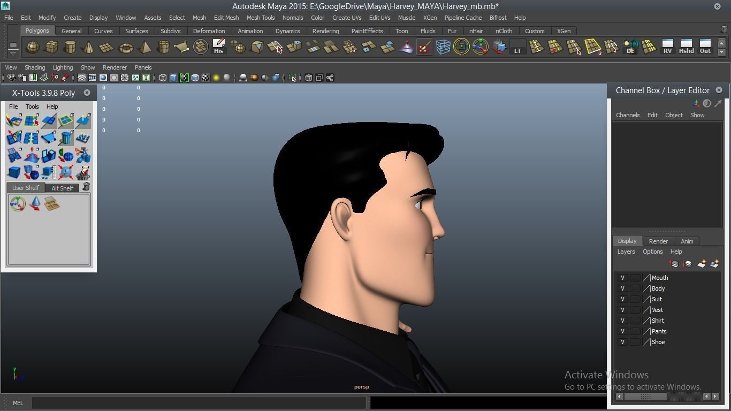Click the blue cube icon in X-Tools
Viewport: 731px width, 411px height.
click(x=14, y=172)
